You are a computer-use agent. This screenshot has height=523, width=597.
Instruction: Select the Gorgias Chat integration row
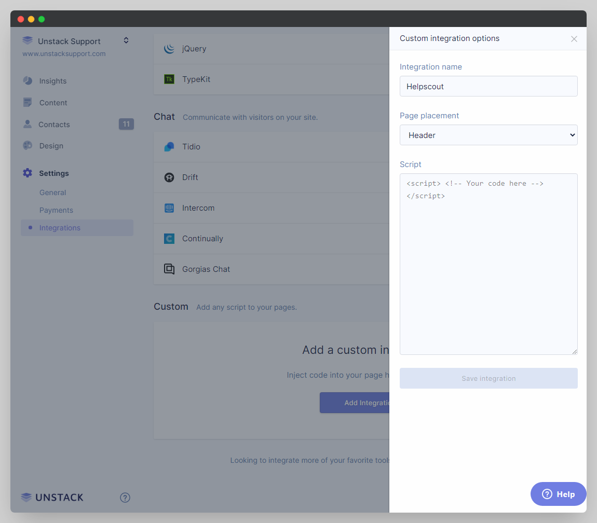[x=272, y=269]
